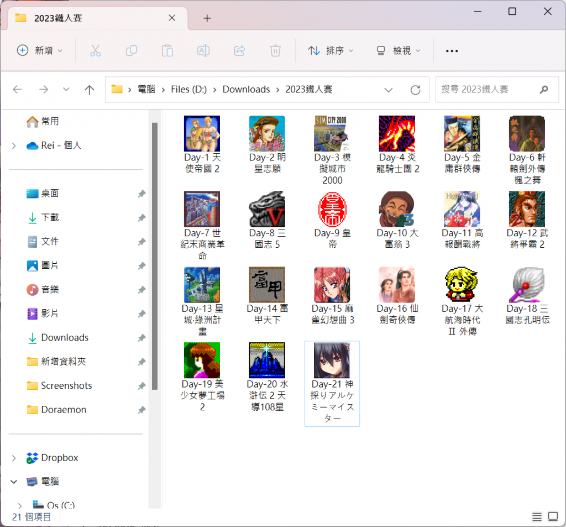Go forward with the right arrow
566x527 pixels.
[x=44, y=89]
